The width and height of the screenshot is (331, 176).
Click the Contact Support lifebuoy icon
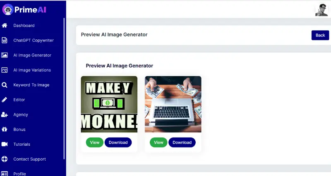click(x=5, y=159)
